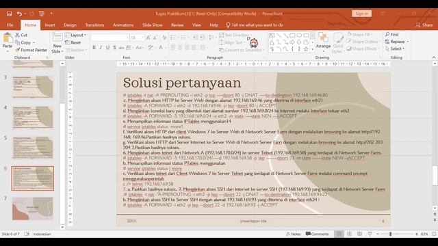
Task: Toggle Bold formatting
Action: (x=94, y=48)
